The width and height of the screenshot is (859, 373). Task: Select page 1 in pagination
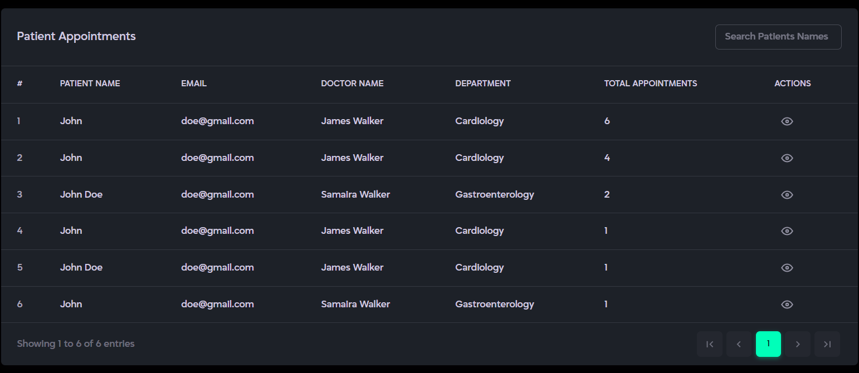[x=768, y=344]
